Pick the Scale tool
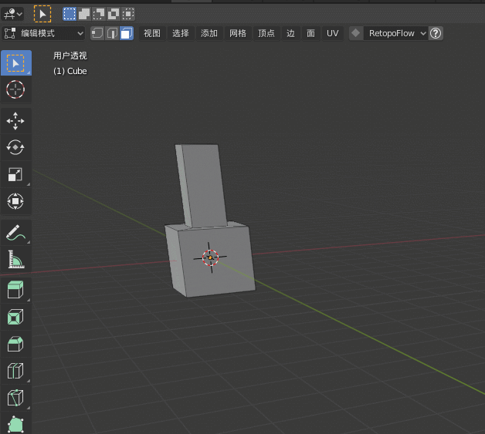The image size is (485, 434). 15,174
